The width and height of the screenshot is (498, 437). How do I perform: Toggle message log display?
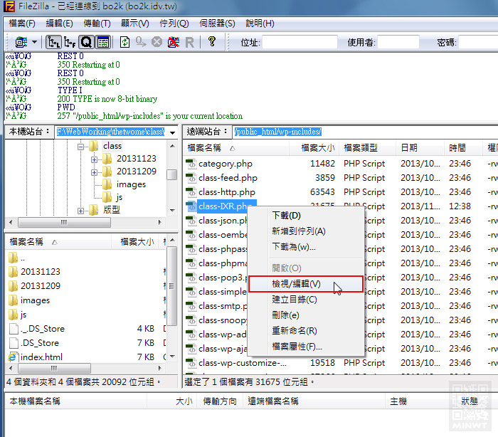point(103,42)
